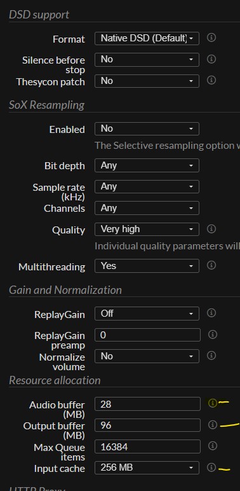Image resolution: width=240 pixels, height=491 pixels.
Task: Open Input cache 256 MB dropdown
Action: click(147, 468)
